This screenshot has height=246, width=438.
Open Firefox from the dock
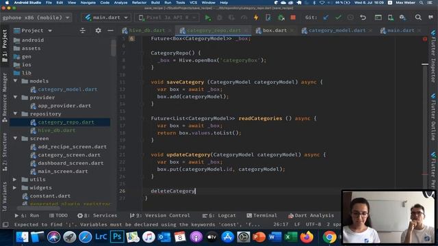click(x=307, y=237)
